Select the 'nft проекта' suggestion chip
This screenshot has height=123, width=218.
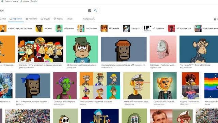(155, 28)
